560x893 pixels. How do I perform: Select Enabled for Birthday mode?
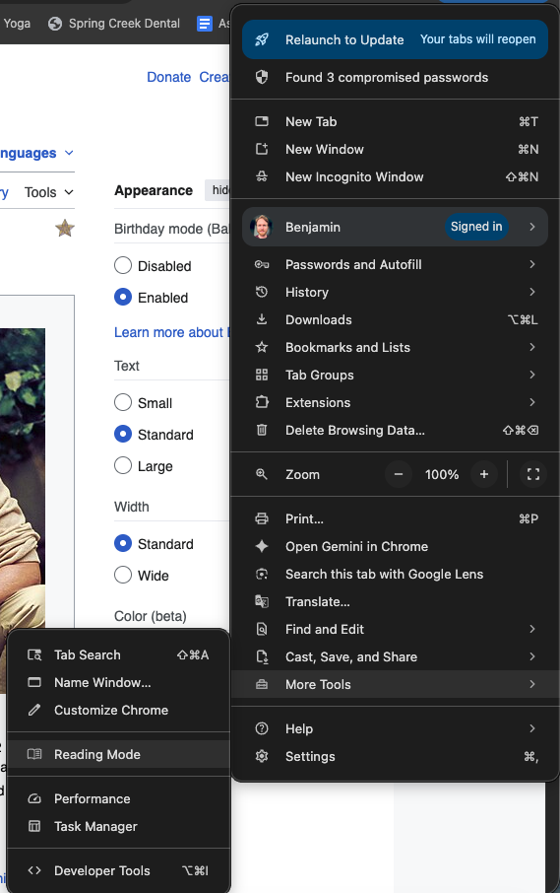coord(123,298)
